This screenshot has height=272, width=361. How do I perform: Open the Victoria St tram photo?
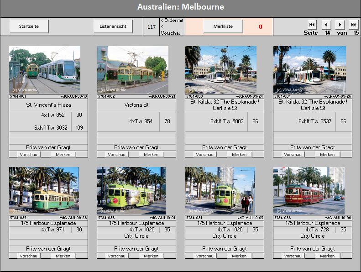(x=132, y=69)
